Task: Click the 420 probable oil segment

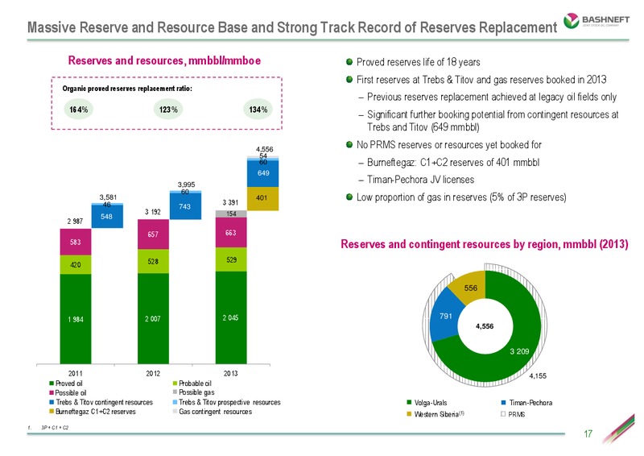Action: [x=76, y=265]
